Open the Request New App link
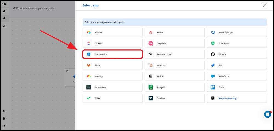This screenshot has width=274, height=131. (228, 99)
